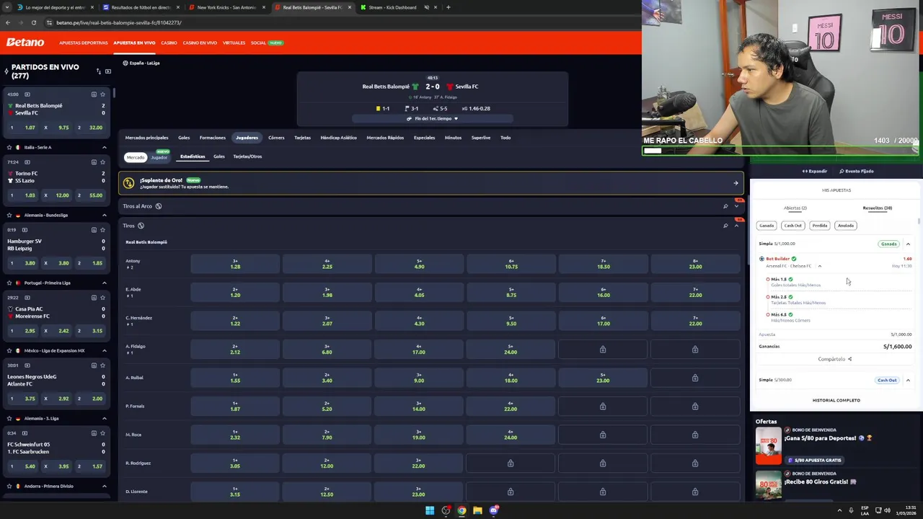Collapse México - Liga de Expansión MX
The width and height of the screenshot is (923, 519).
click(x=104, y=350)
